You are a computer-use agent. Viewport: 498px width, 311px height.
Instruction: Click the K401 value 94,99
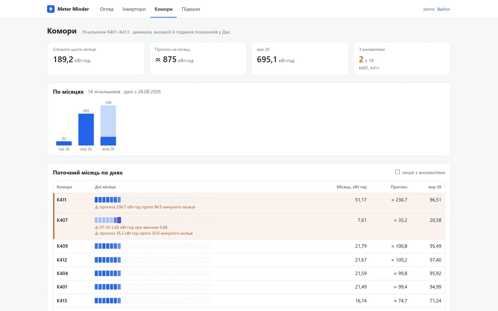click(x=435, y=287)
